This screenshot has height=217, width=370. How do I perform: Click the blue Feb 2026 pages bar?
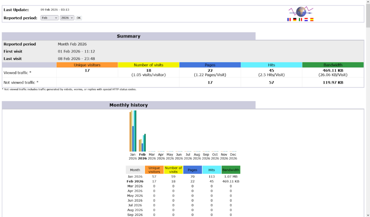coord(142,147)
